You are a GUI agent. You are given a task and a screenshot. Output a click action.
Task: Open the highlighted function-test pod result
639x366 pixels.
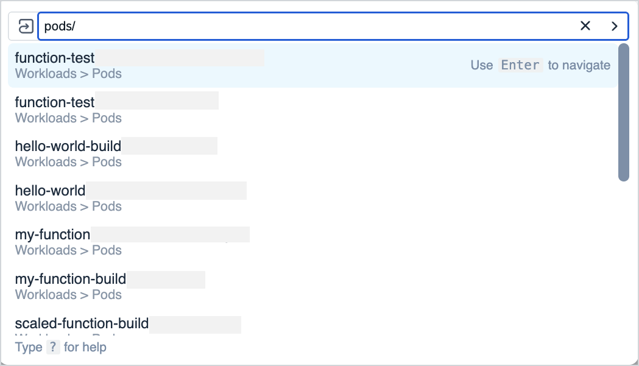click(55, 58)
